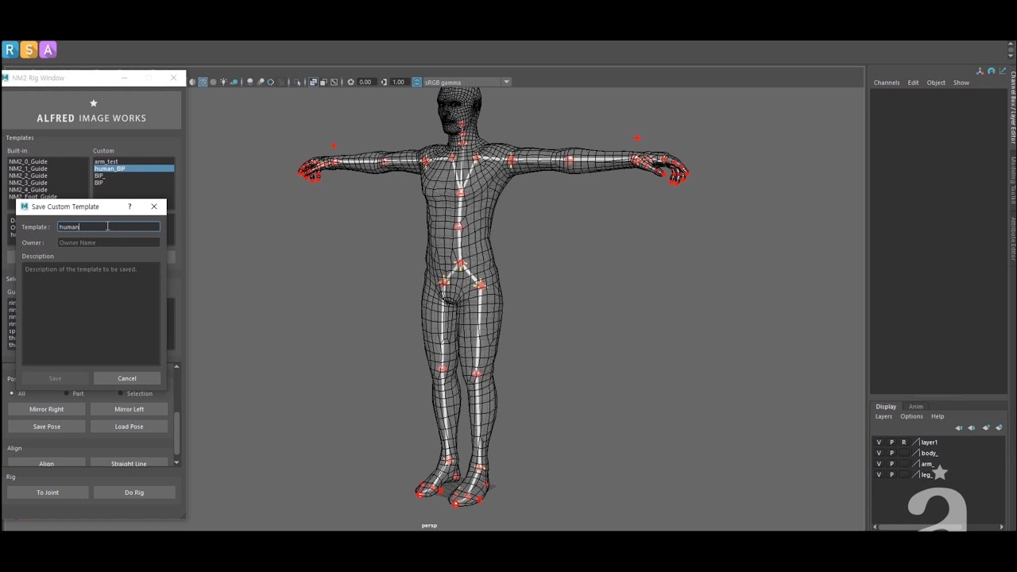This screenshot has height=572, width=1017.
Task: Toggle the isolate select icon in viewport toolbar
Action: 298,82
